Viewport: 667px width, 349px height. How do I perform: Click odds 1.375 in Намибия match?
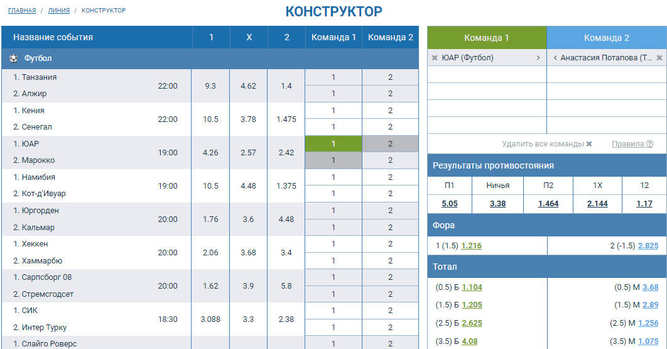click(x=286, y=186)
